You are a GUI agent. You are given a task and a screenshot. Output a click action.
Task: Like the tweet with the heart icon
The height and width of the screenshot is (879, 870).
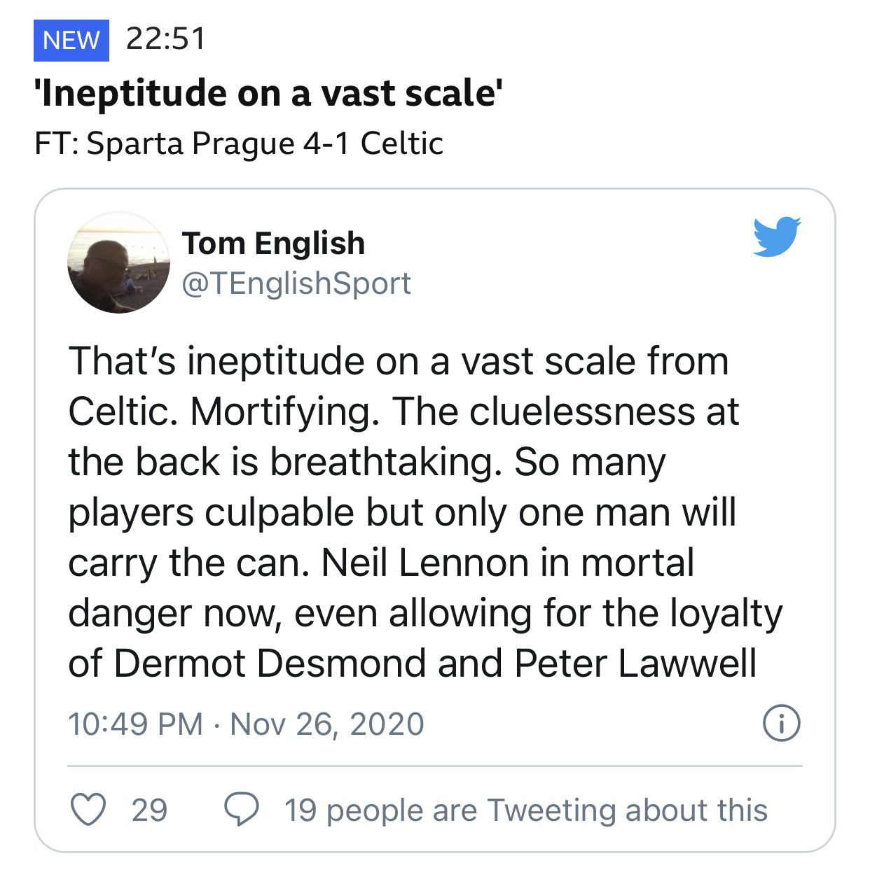click(89, 810)
